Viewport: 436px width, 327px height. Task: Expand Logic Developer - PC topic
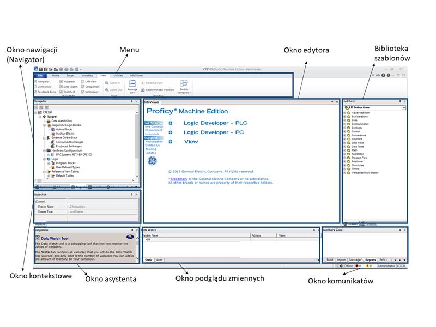171,132
